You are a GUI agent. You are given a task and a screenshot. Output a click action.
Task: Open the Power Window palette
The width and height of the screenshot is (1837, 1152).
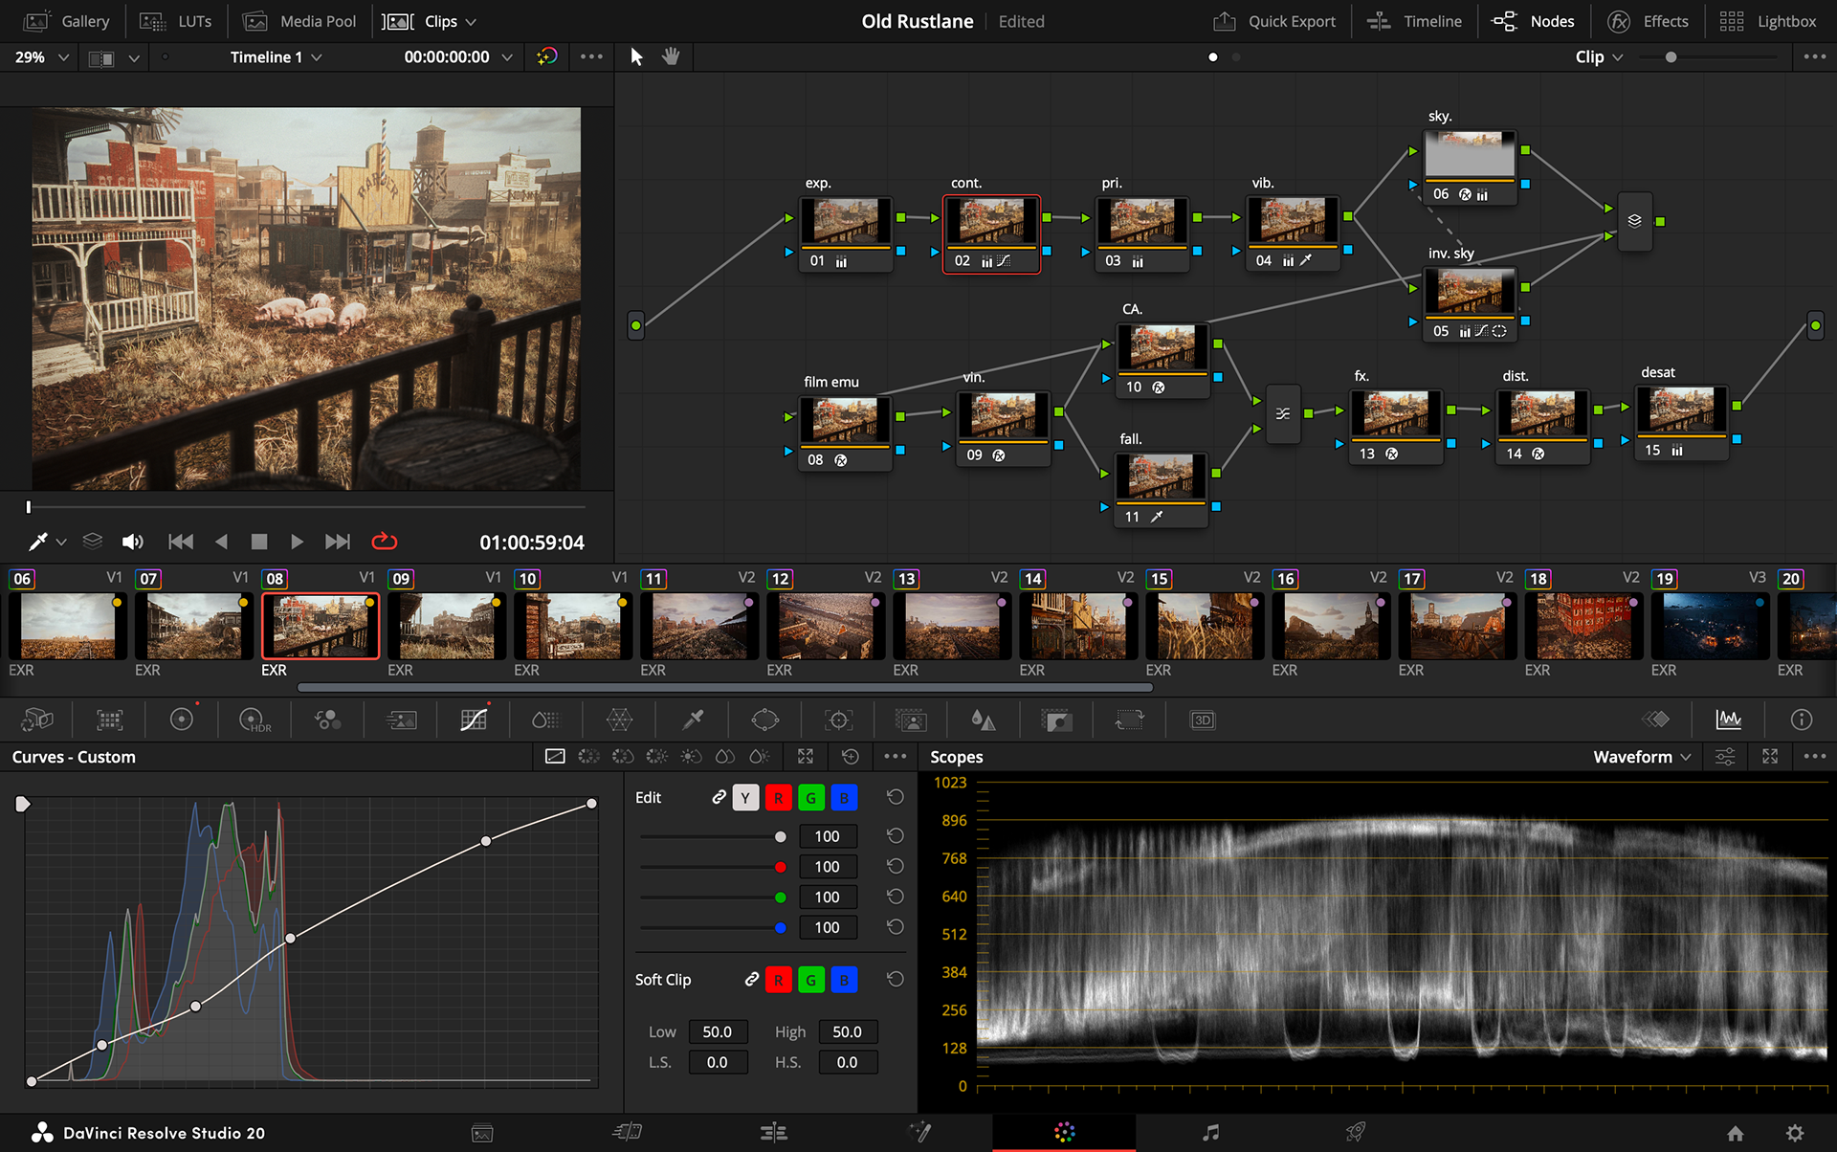click(765, 720)
